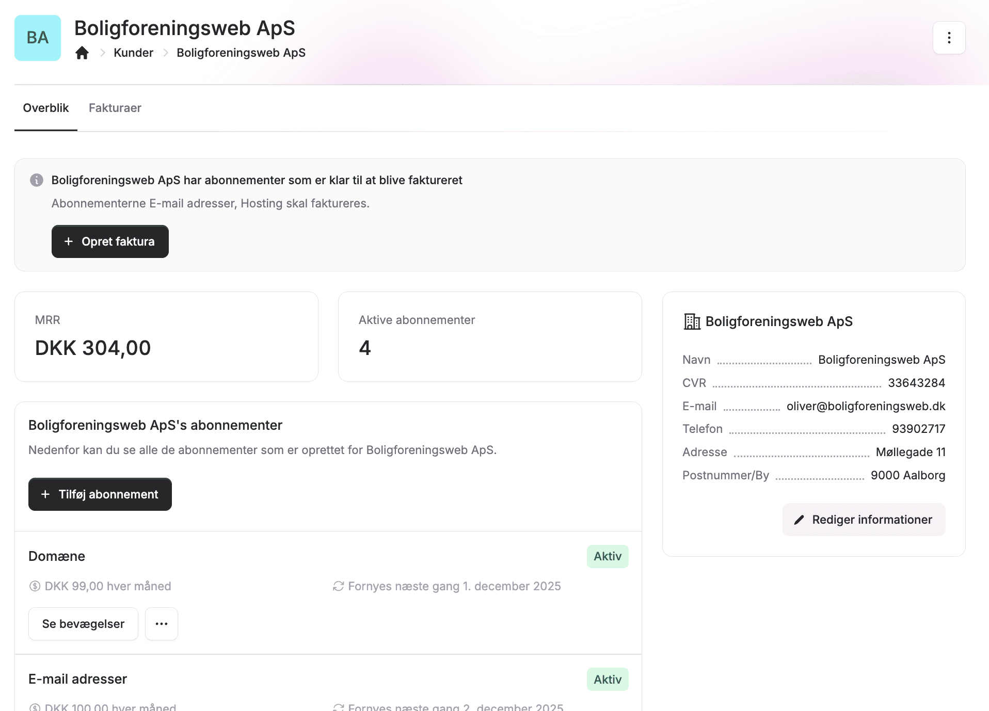Click the building icon beside company name
The width and height of the screenshot is (989, 711).
[x=692, y=321]
